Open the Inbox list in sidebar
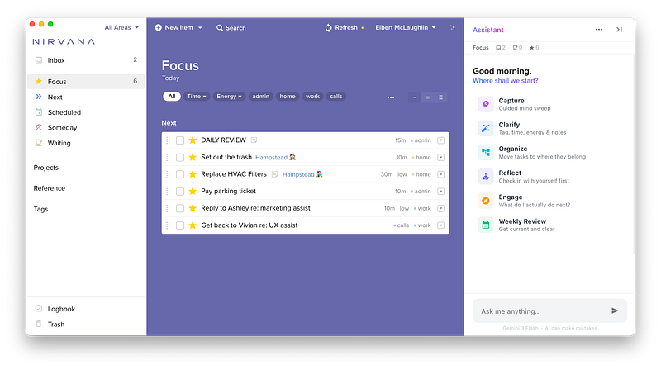 pos(56,60)
